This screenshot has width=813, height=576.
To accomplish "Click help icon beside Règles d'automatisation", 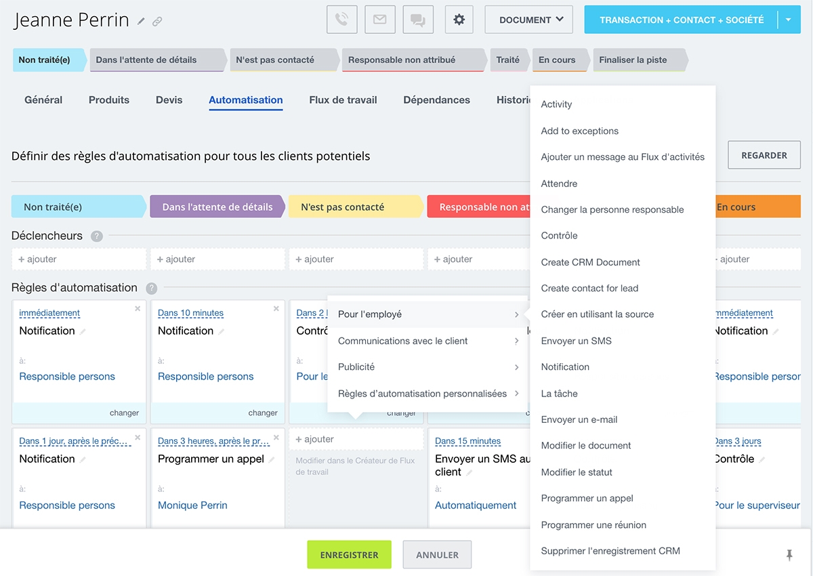I will pos(151,288).
